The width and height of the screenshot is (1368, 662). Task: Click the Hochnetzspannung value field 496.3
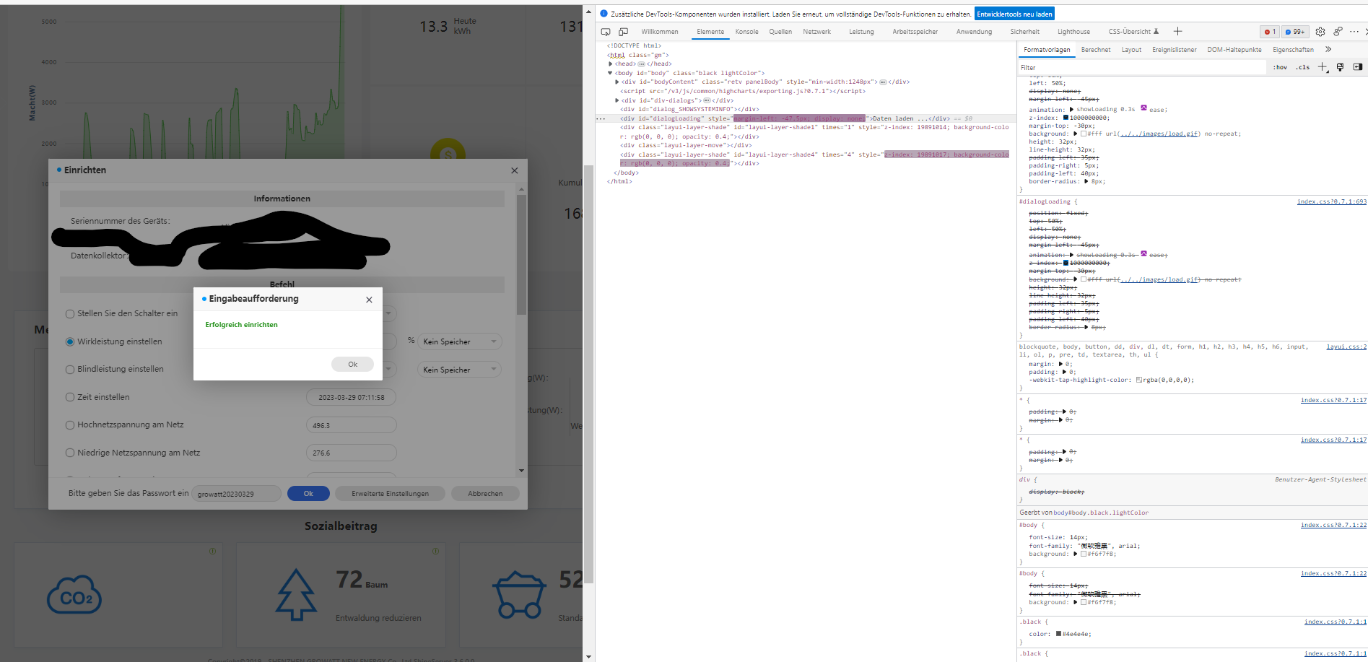coord(352,425)
